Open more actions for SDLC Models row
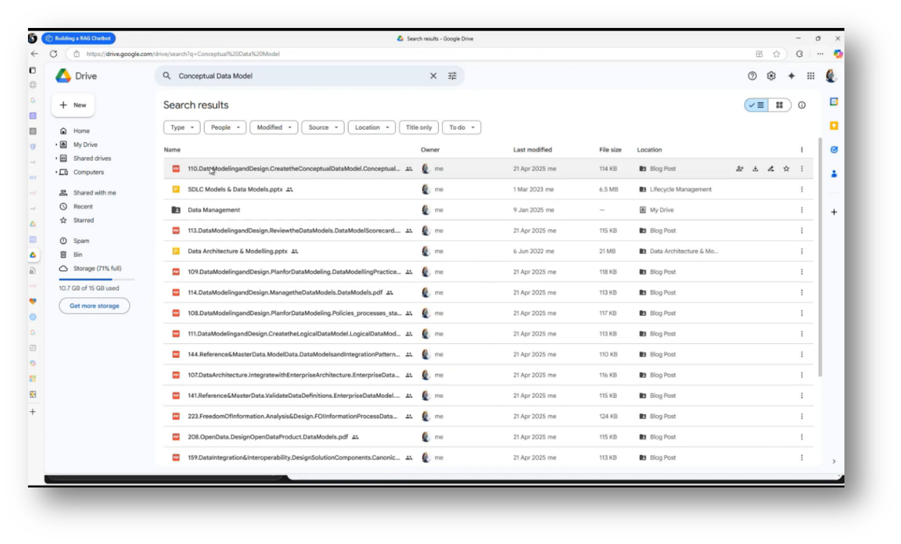The width and height of the screenshot is (901, 544). point(802,189)
